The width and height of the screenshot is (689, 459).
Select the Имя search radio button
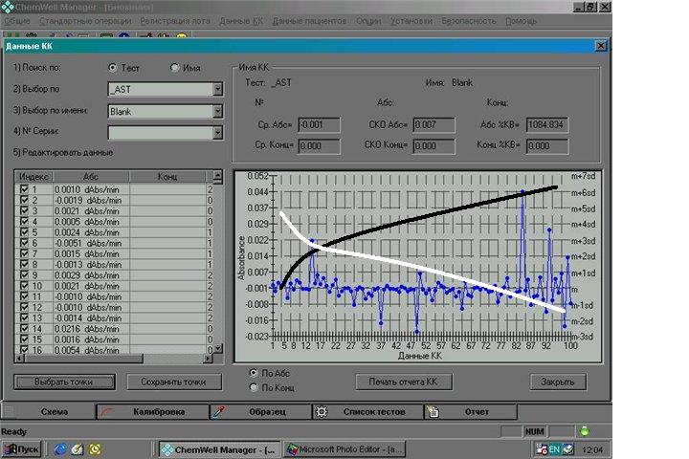point(174,68)
